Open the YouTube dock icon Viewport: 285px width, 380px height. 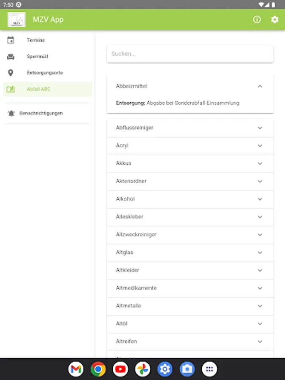click(x=120, y=369)
